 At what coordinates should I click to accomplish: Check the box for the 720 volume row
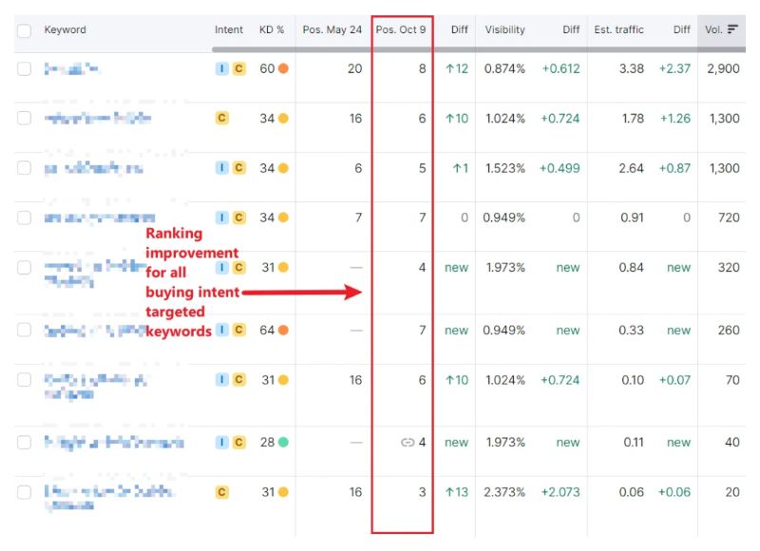[24, 218]
